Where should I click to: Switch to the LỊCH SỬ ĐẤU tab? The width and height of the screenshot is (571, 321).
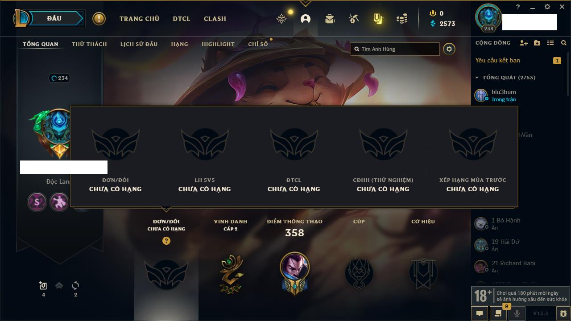coord(139,44)
